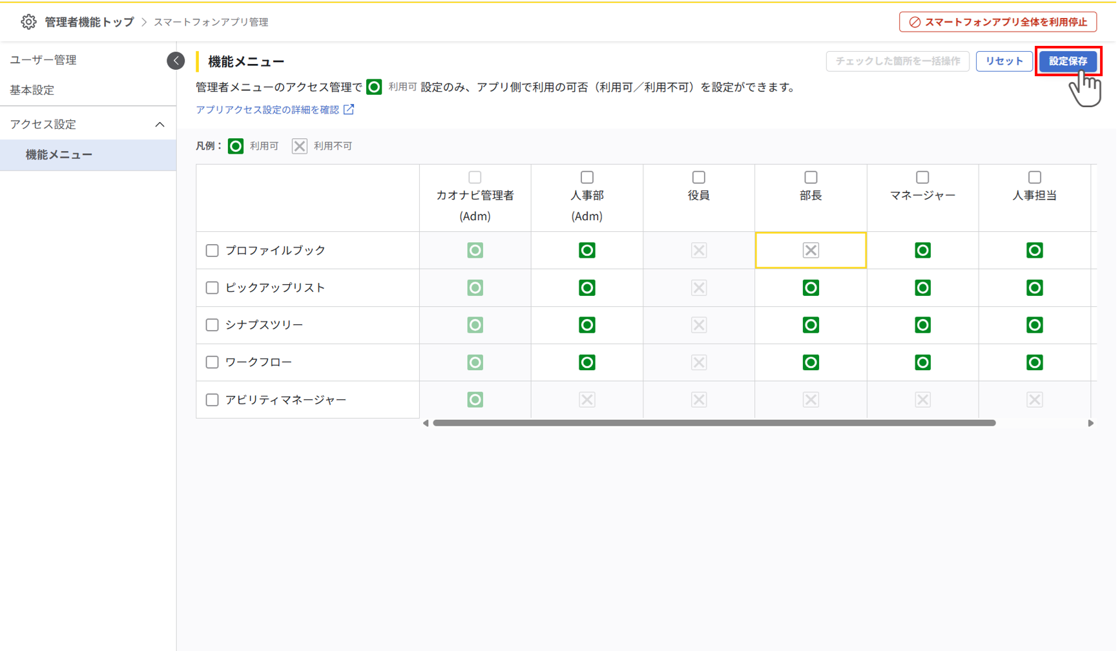Screen dimensions: 1120x651
Task: Click the external link icon after アプリアクセス設定の詳細を確認
Action: 349,109
